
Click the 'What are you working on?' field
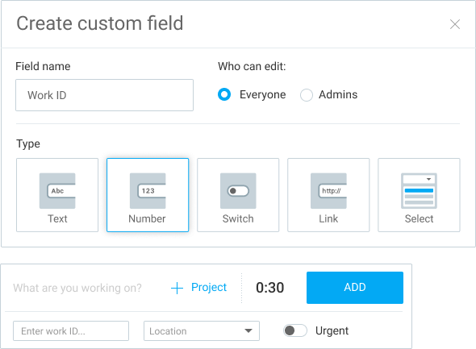77,288
